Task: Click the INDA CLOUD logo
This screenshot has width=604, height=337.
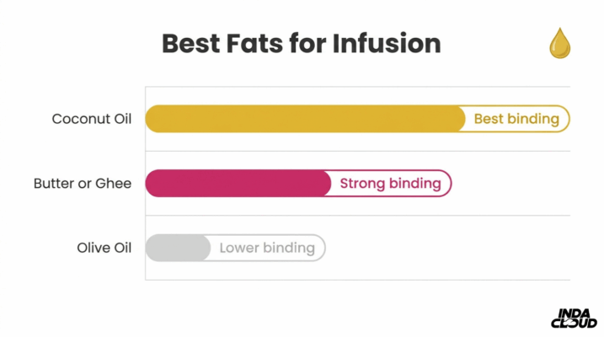Action: tap(574, 318)
